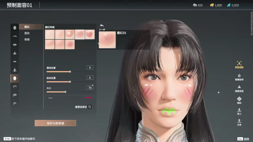Viewport: 253px width, 142px height.
Task: Open the eyebrow shape category icon
Action: (x=15, y=36)
